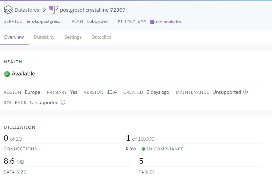Select the tables count value 5
This screenshot has width=272, height=179.
point(141,161)
